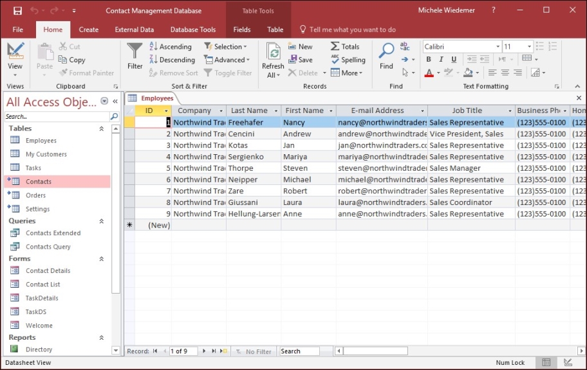Viewport: 587px width, 370px height.
Task: Click the background fill color bucket
Action: pos(468,73)
